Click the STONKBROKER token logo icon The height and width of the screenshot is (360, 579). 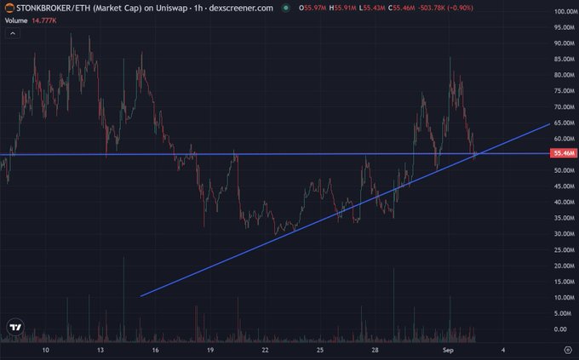pos(9,8)
